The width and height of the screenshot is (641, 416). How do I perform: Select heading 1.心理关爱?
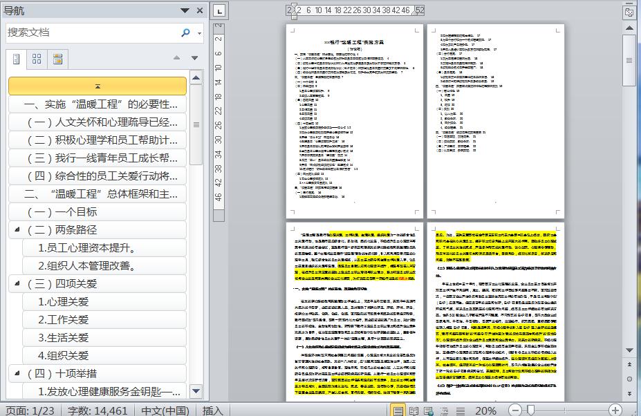104,302
